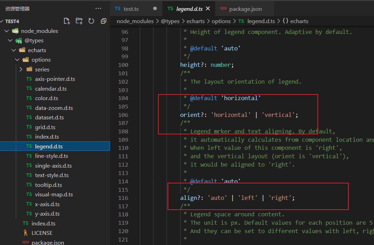
Task: Select visual-map.d.ts file
Action: pyautogui.click(x=54, y=195)
